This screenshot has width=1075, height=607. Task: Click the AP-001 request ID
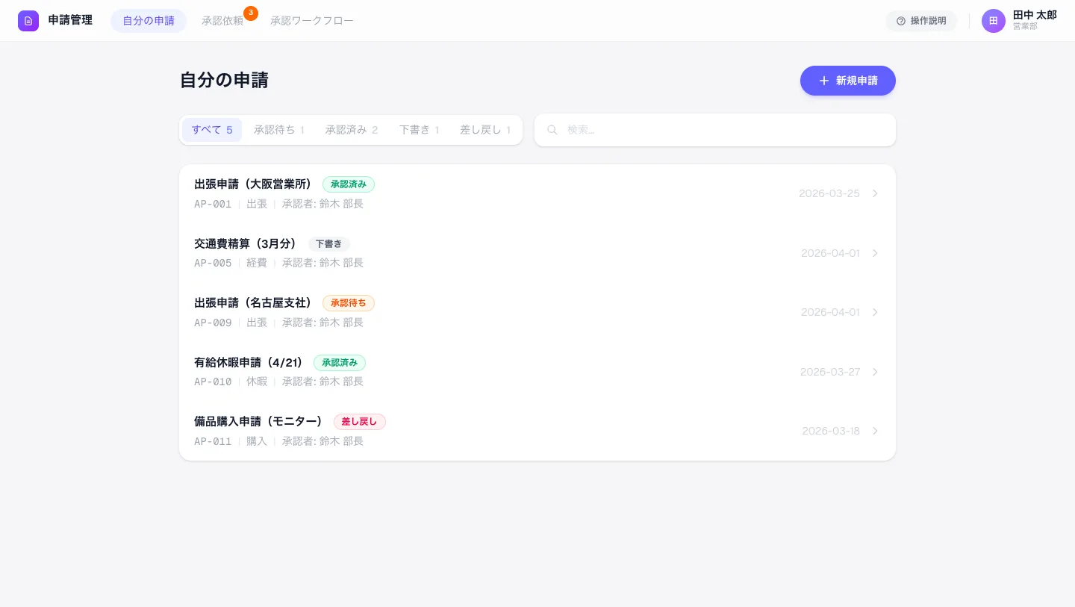pos(213,204)
